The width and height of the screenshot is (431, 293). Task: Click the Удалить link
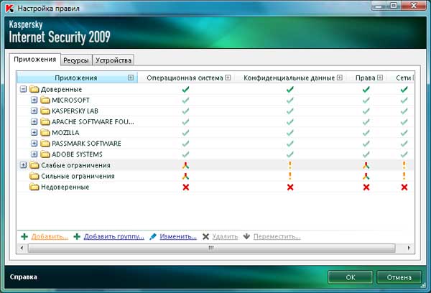click(225, 236)
